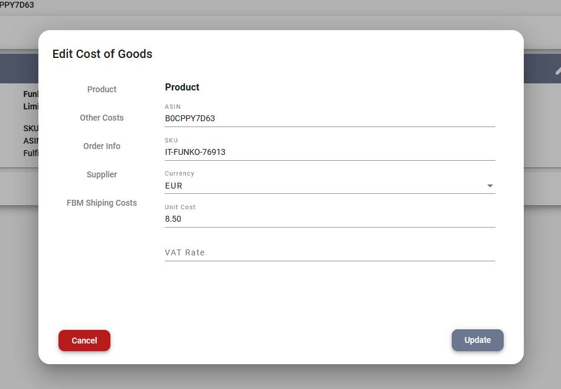This screenshot has height=389, width=561.
Task: Select the Supplier tab
Action: [x=102, y=174]
